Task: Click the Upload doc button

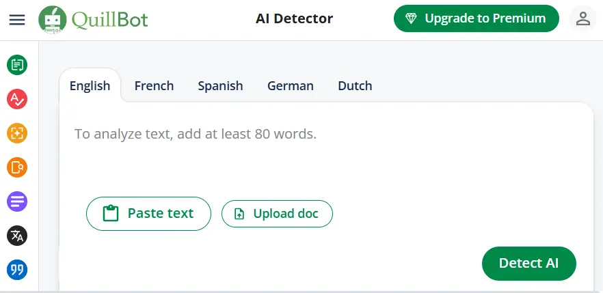Action: 277,214
